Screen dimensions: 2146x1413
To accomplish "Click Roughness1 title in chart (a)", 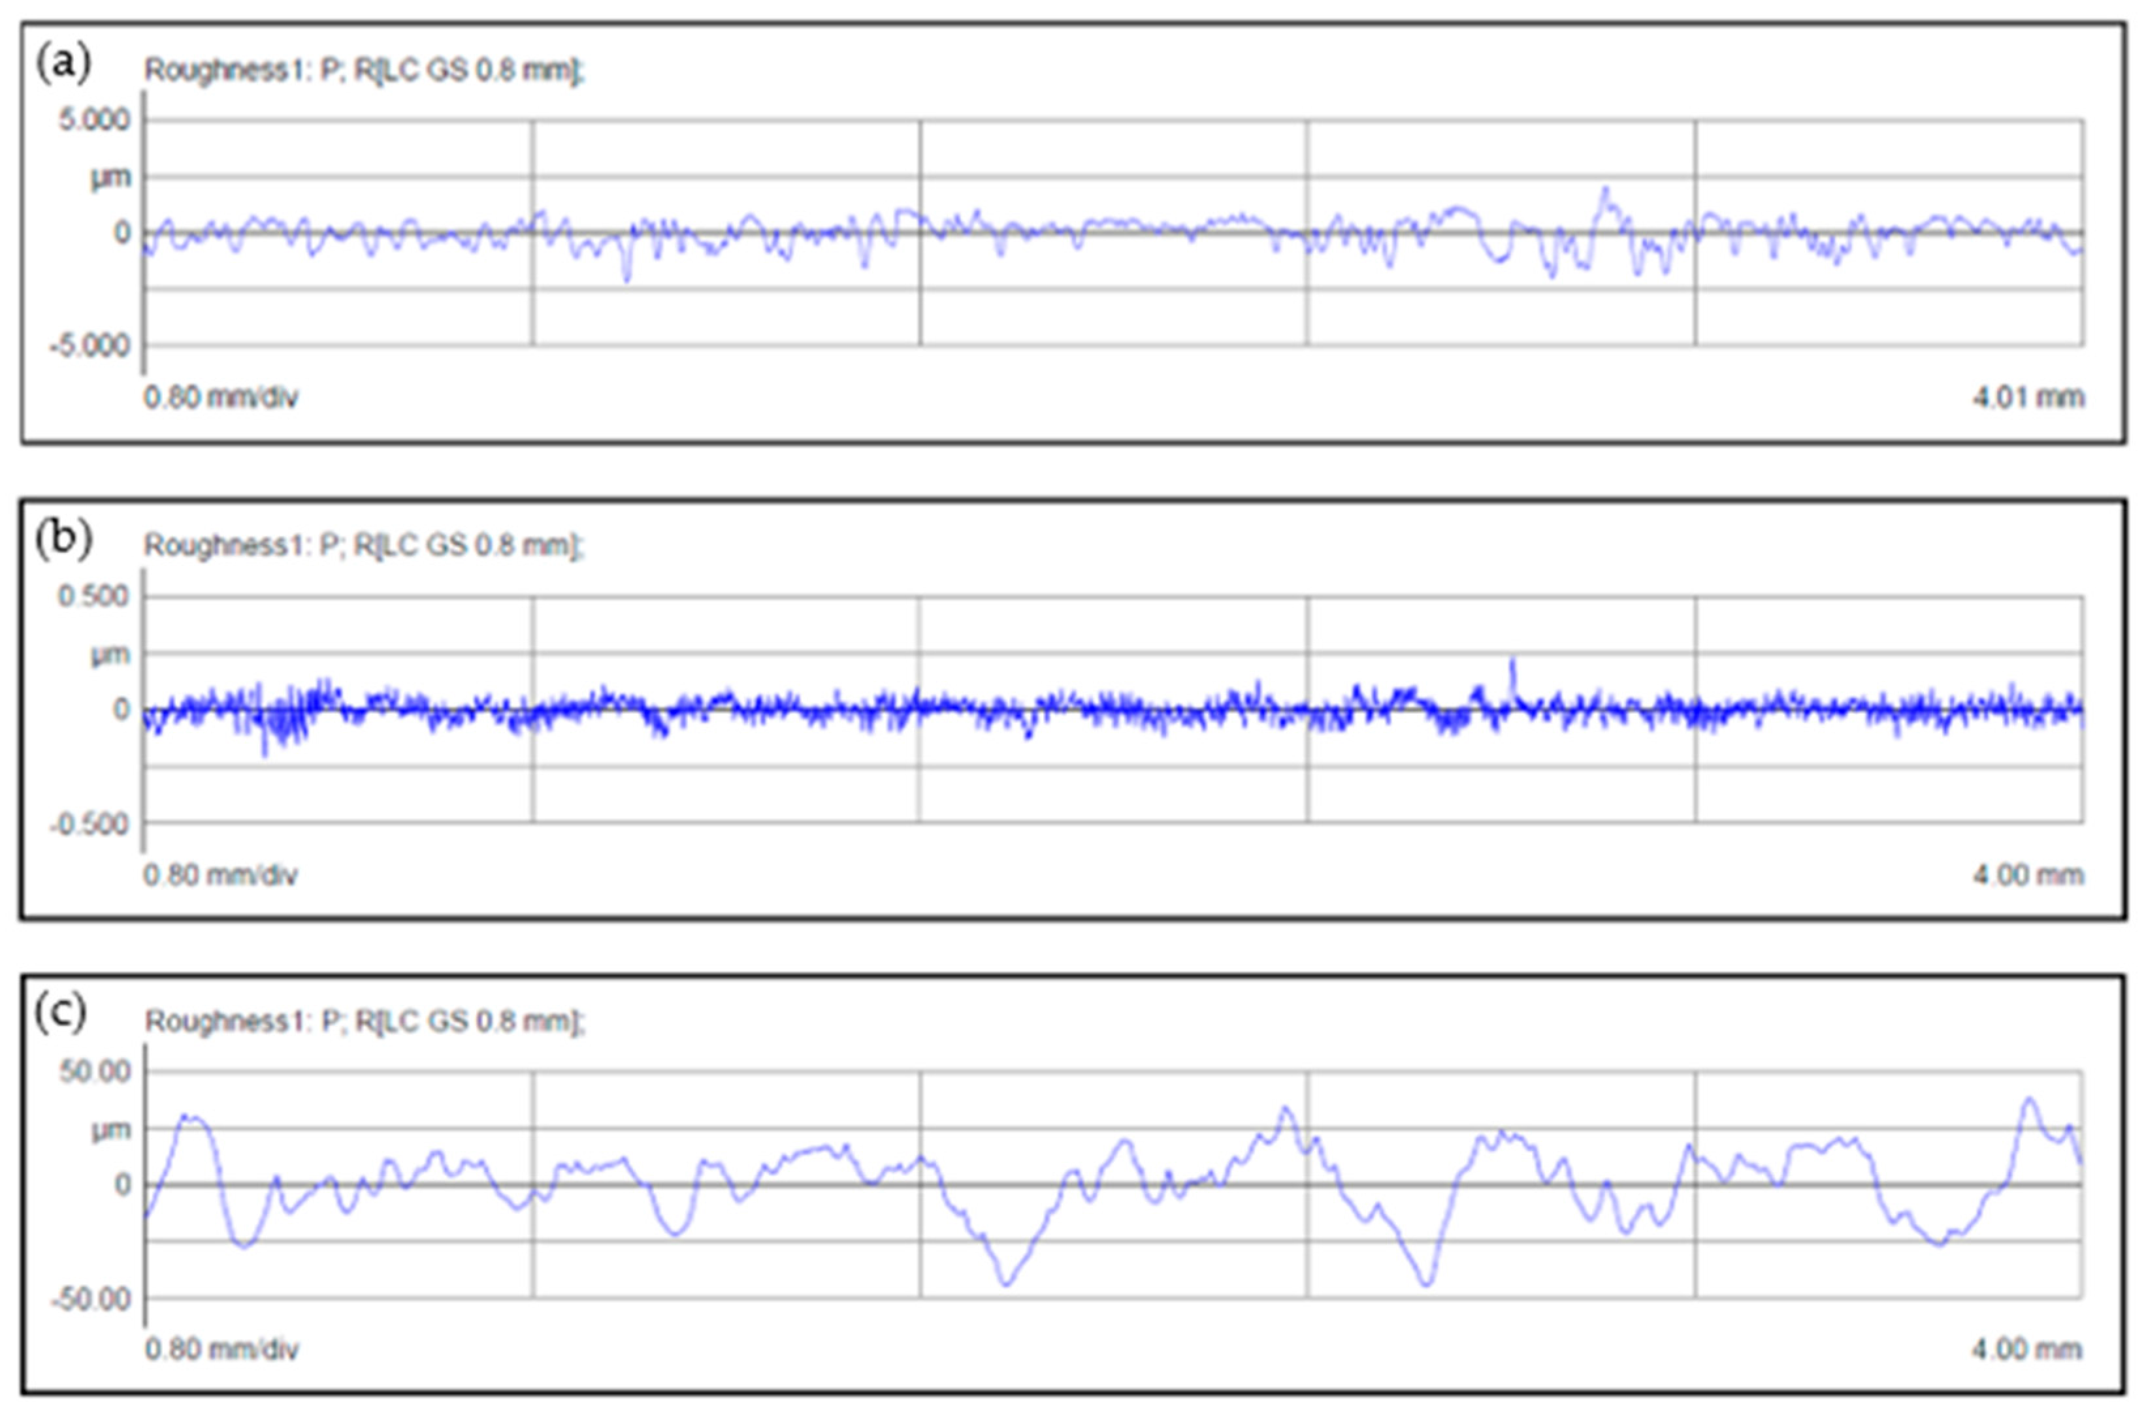I will (365, 71).
